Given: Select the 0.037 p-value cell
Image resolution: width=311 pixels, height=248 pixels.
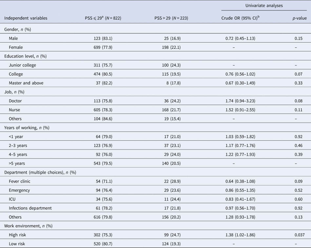Looking at the screenshot, I should [300, 234].
